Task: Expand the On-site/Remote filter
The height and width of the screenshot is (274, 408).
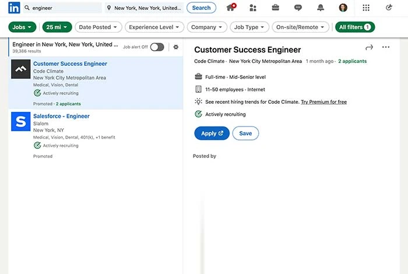Action: click(x=301, y=27)
